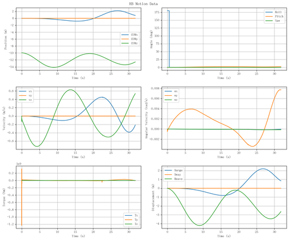Image resolution: width=289 pixels, height=240 pixels.
Task: Click the Roll legend entry
Action: tap(273, 12)
